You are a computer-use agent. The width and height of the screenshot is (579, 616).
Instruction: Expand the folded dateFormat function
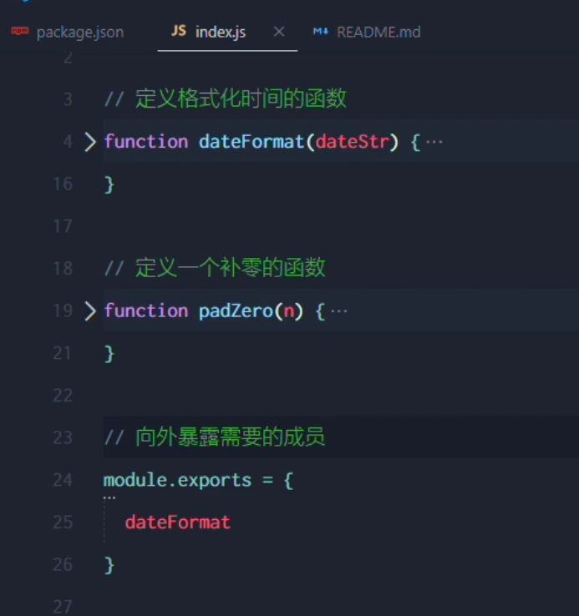(x=90, y=141)
